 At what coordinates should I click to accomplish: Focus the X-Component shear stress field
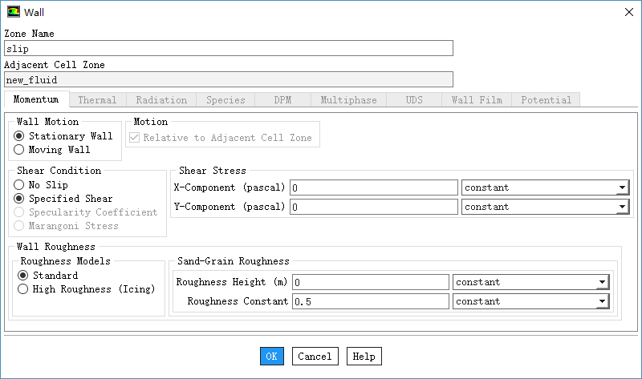pyautogui.click(x=373, y=187)
